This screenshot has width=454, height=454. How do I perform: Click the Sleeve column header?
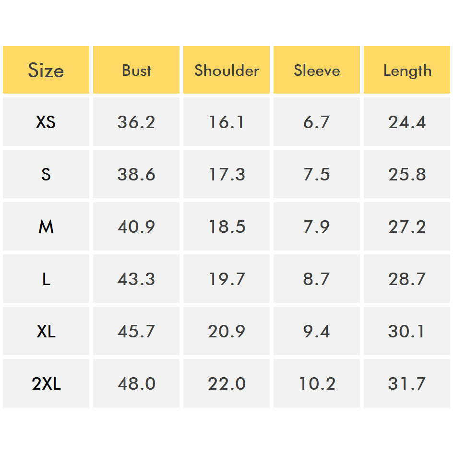click(317, 71)
